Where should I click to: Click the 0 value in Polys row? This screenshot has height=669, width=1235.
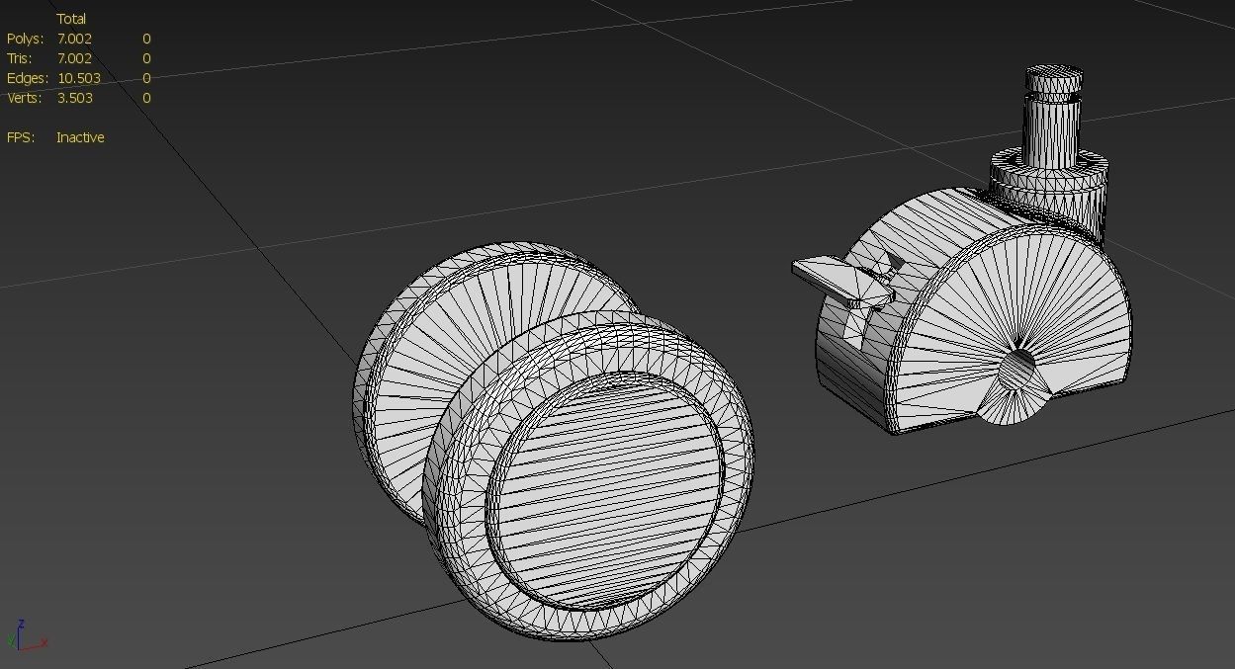(x=146, y=39)
